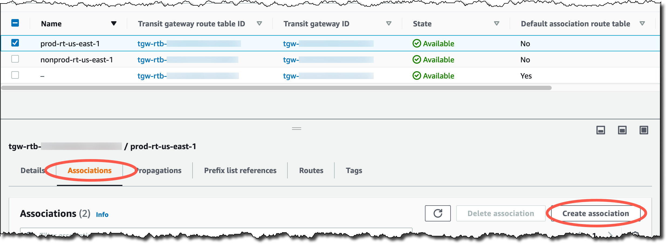Switch to the Routes tab

(x=311, y=170)
